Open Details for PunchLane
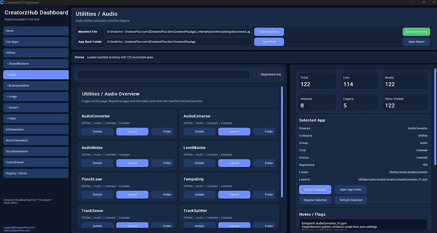Image resolution: width=437 pixels, height=233 pixels. point(97,195)
